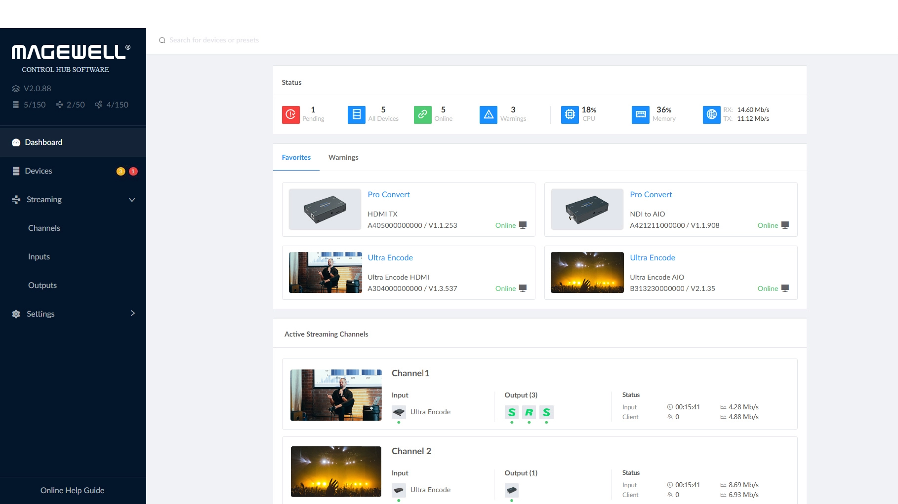898x504 pixels.
Task: Click monitor icon on Ultra Encode AIO card
Action: 785,288
